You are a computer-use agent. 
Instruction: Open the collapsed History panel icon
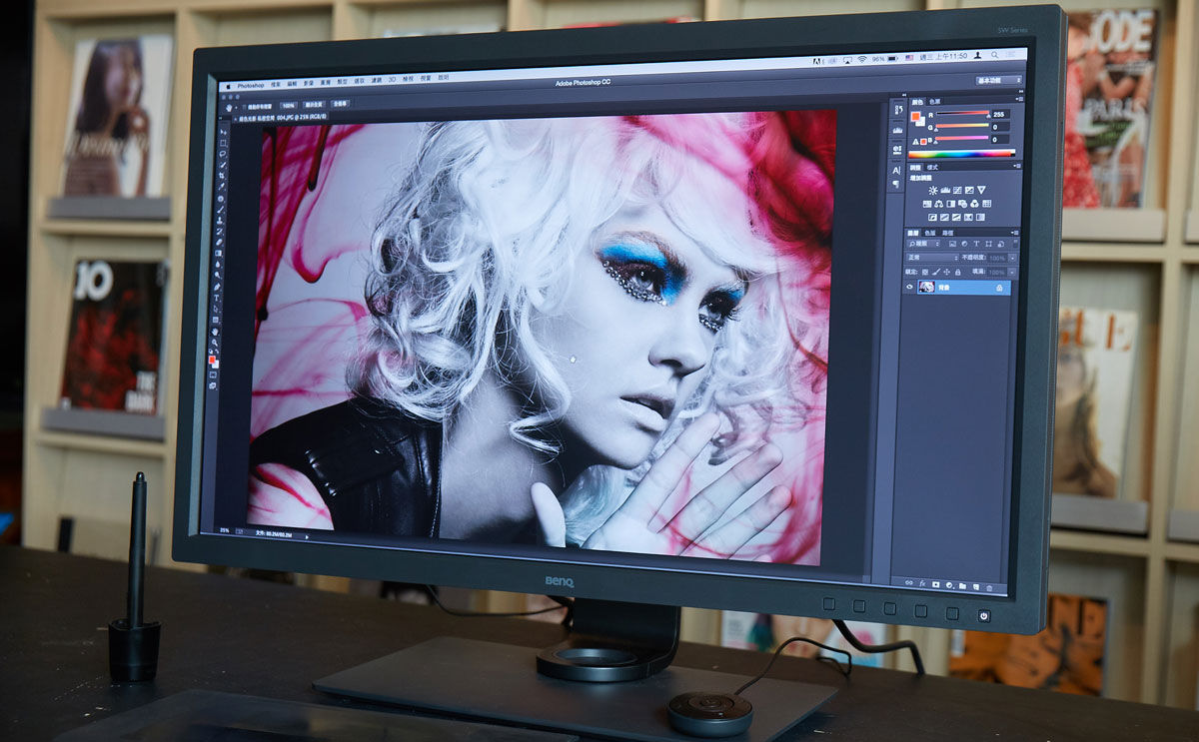897,110
